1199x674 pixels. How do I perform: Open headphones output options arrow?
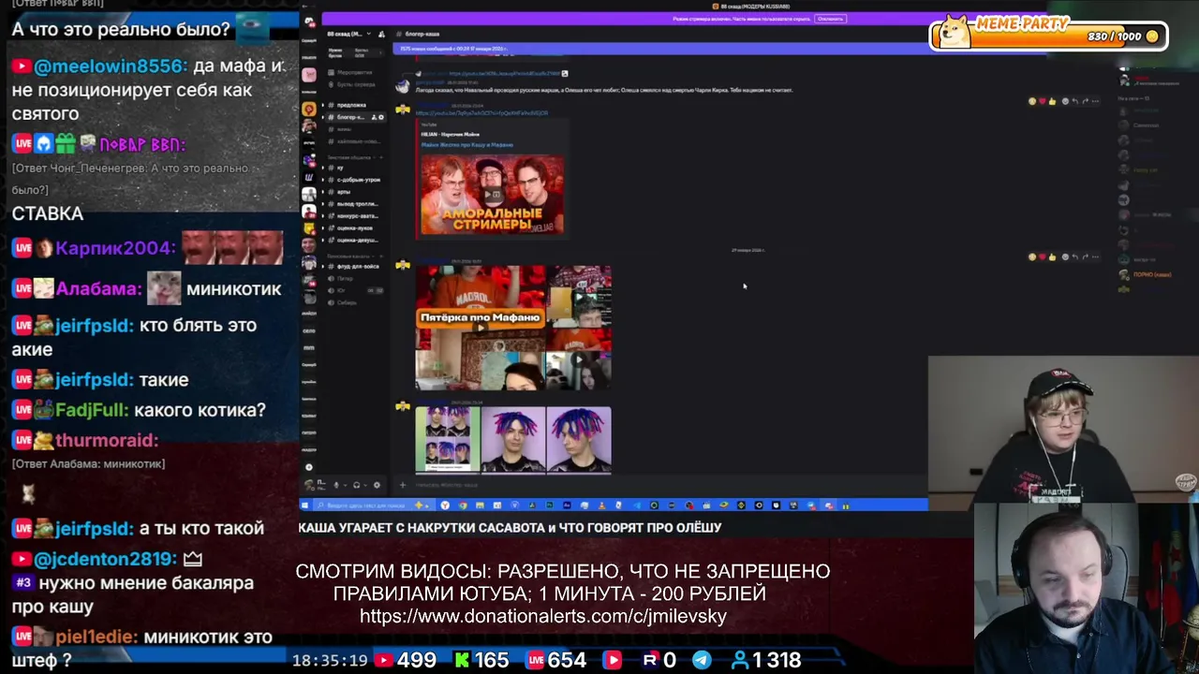pyautogui.click(x=365, y=485)
